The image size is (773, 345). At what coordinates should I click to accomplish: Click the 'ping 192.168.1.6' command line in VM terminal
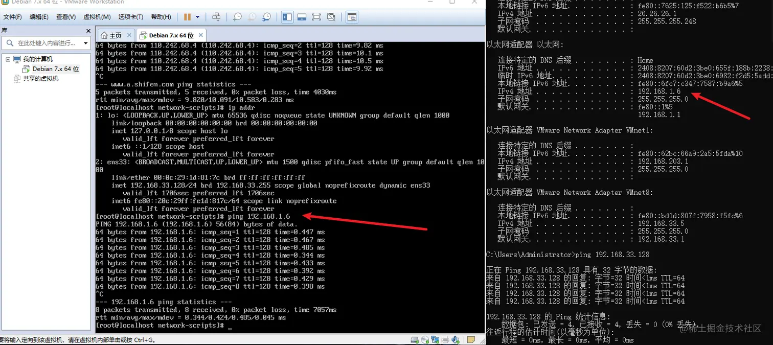259,217
